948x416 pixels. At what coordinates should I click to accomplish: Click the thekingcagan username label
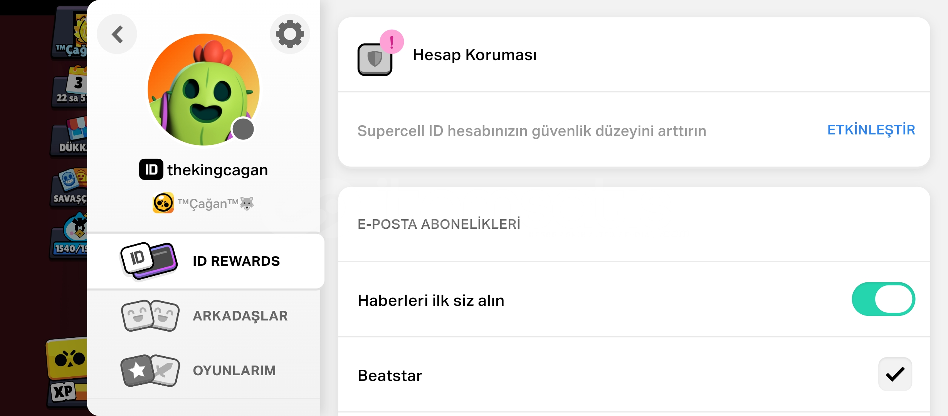pyautogui.click(x=217, y=170)
